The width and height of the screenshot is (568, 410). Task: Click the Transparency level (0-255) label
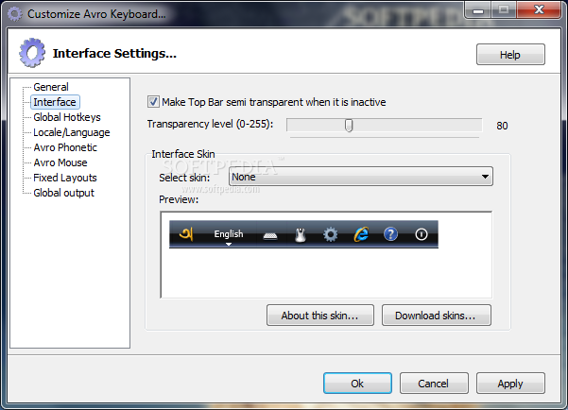(x=210, y=125)
